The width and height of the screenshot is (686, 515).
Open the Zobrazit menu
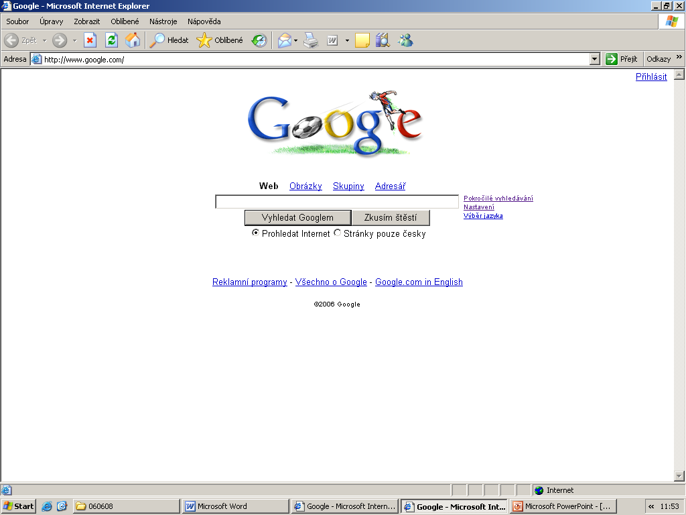point(86,21)
